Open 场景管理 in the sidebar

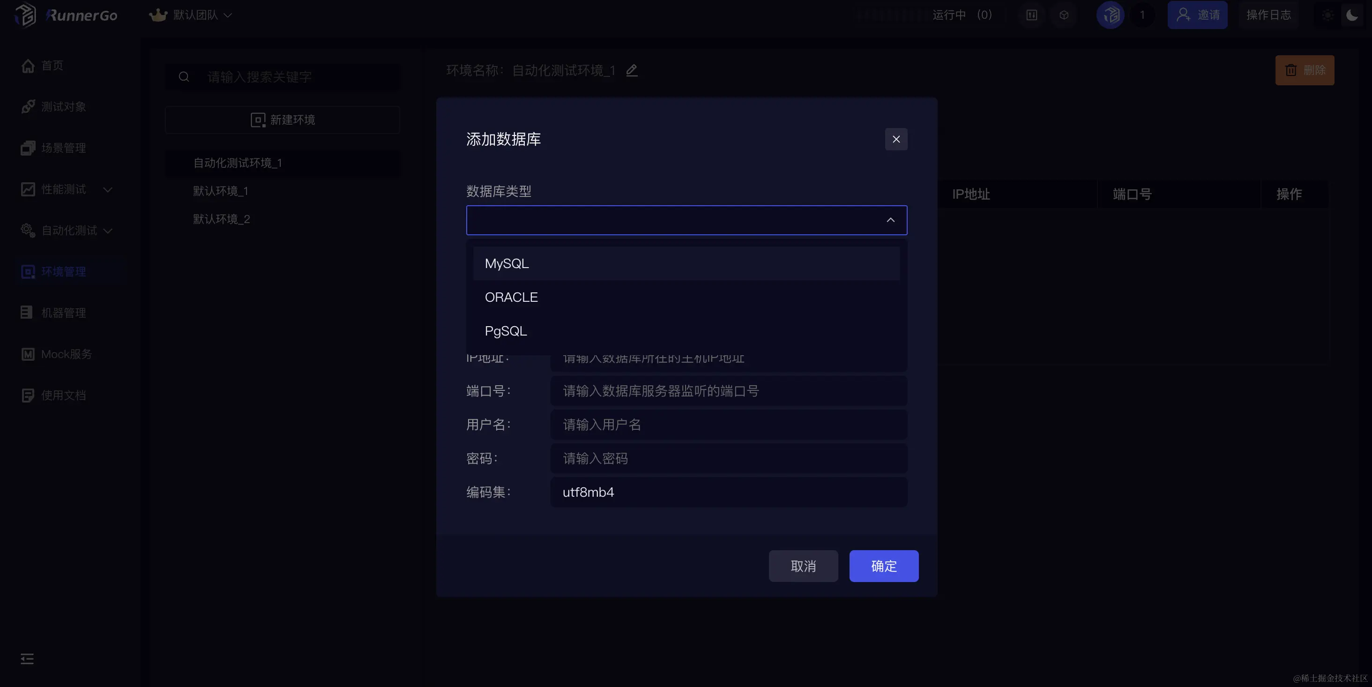click(63, 148)
